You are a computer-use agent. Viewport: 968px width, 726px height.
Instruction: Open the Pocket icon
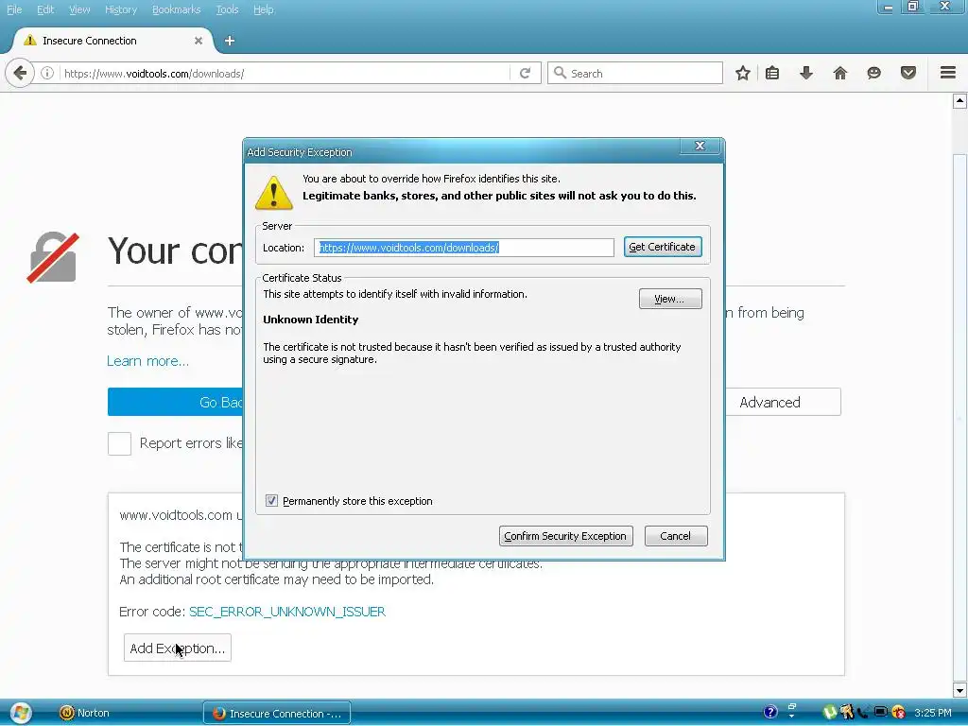[x=907, y=74]
